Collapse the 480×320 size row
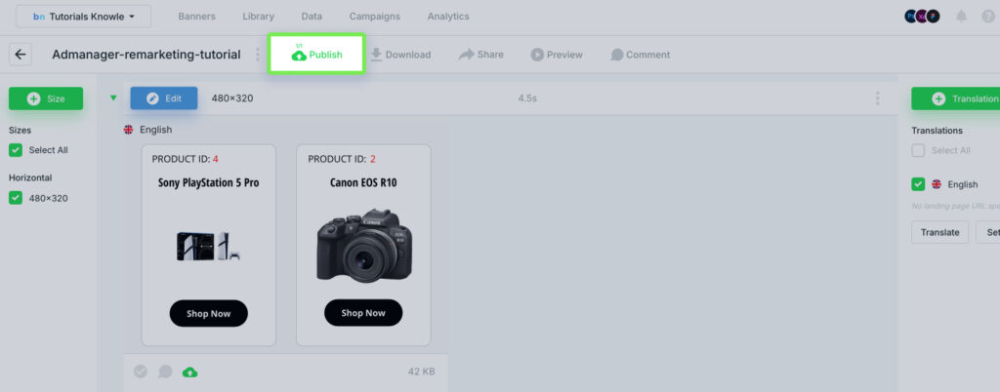 [113, 98]
